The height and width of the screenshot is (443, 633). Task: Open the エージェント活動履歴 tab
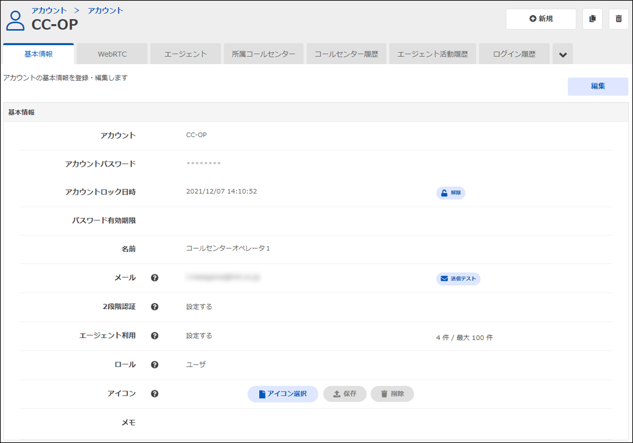click(x=433, y=54)
